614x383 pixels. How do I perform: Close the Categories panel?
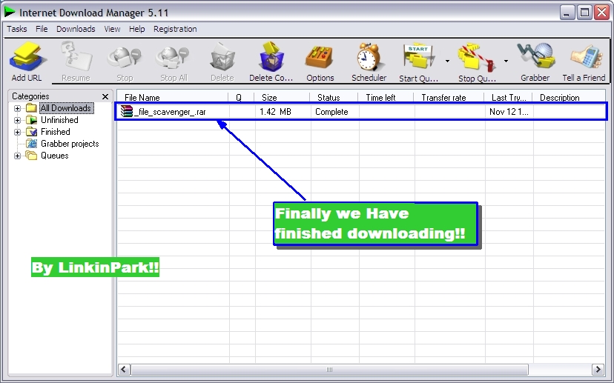(x=105, y=96)
